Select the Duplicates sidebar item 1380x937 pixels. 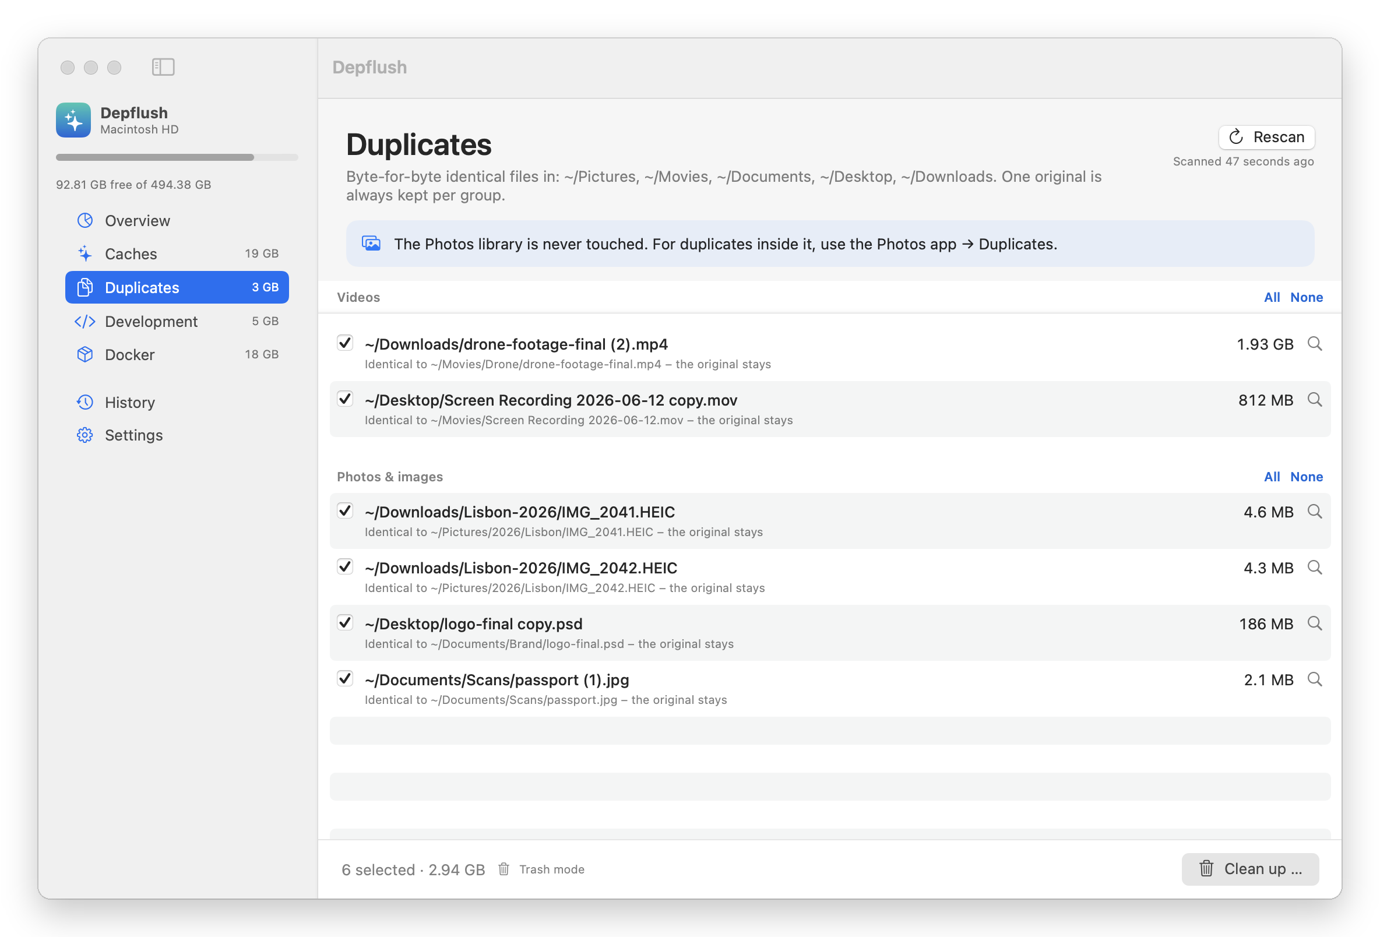pos(177,288)
